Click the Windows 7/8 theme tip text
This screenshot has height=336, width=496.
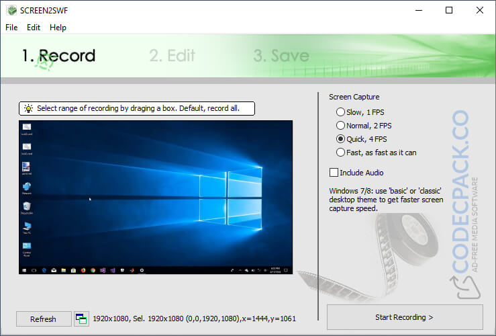point(386,200)
